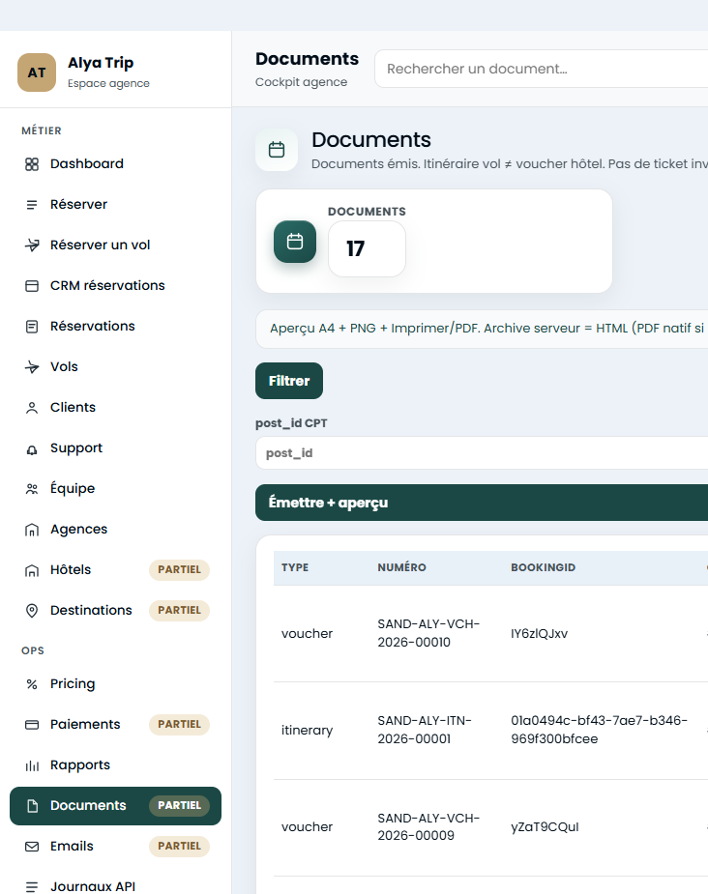This screenshot has width=708, height=894.
Task: Select the Rapports menu item
Action: (115, 765)
